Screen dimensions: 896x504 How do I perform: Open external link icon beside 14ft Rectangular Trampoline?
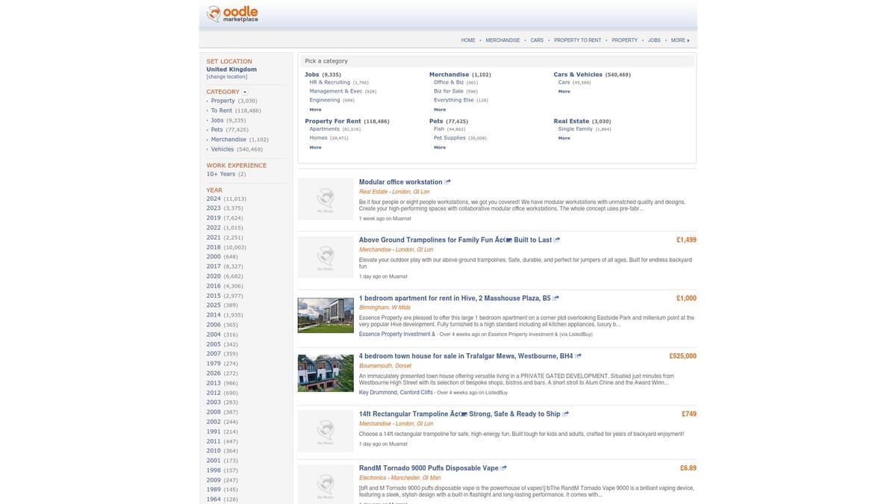566,414
